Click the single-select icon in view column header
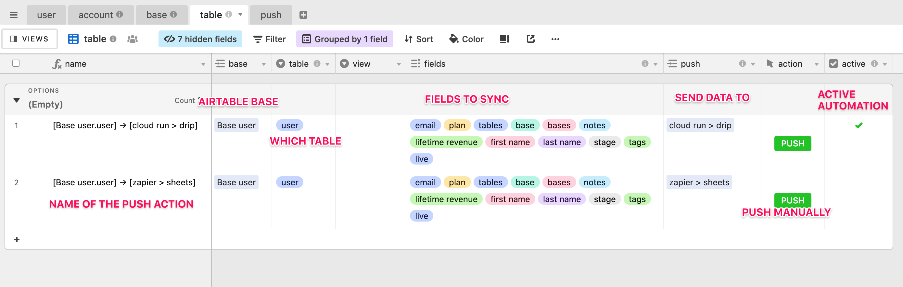903x287 pixels. click(344, 63)
